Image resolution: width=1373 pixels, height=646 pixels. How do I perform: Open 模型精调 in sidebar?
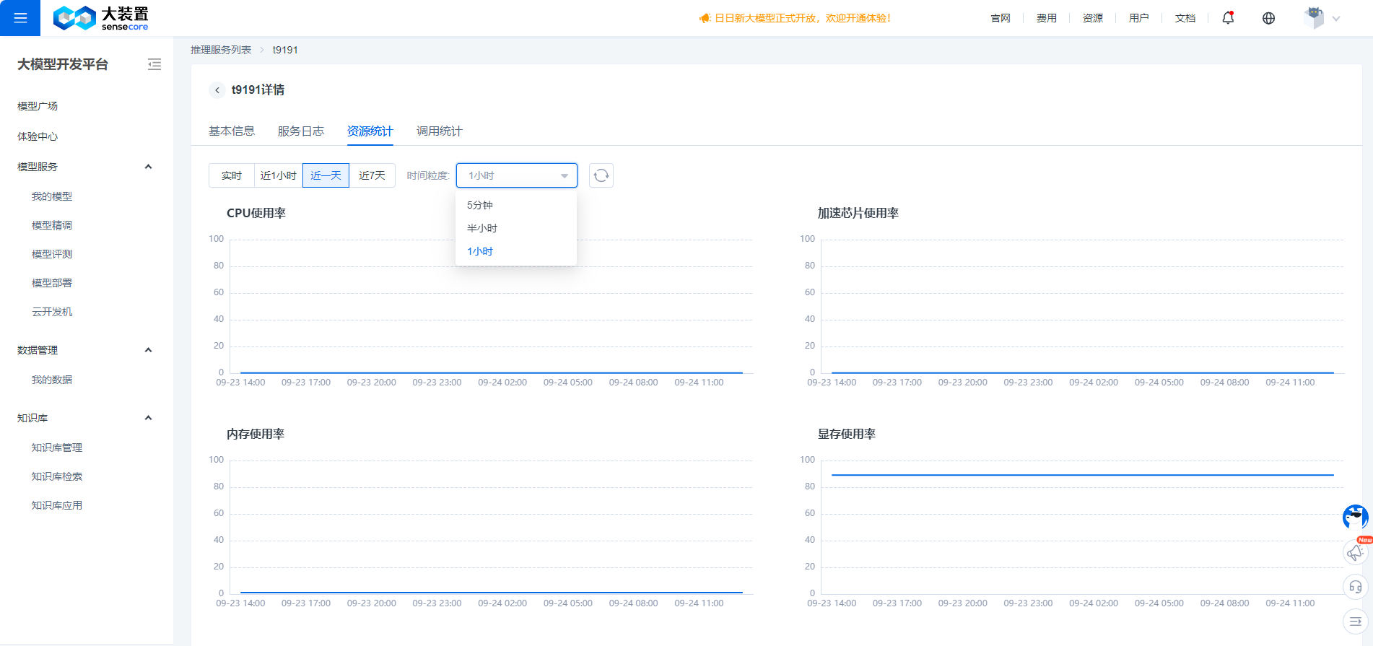point(52,225)
